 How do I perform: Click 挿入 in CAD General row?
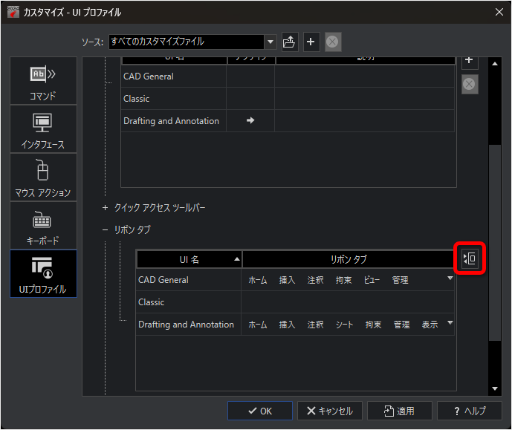tap(288, 280)
